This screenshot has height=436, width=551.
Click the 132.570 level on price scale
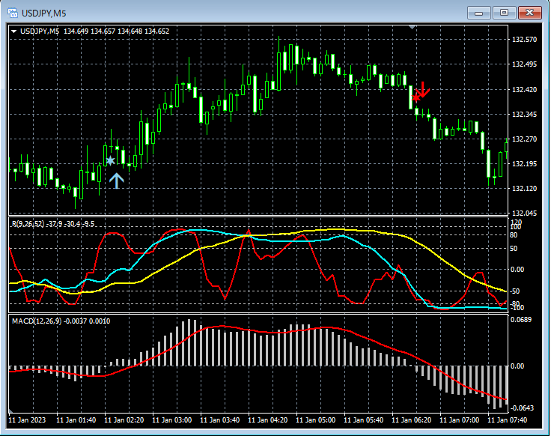524,39
